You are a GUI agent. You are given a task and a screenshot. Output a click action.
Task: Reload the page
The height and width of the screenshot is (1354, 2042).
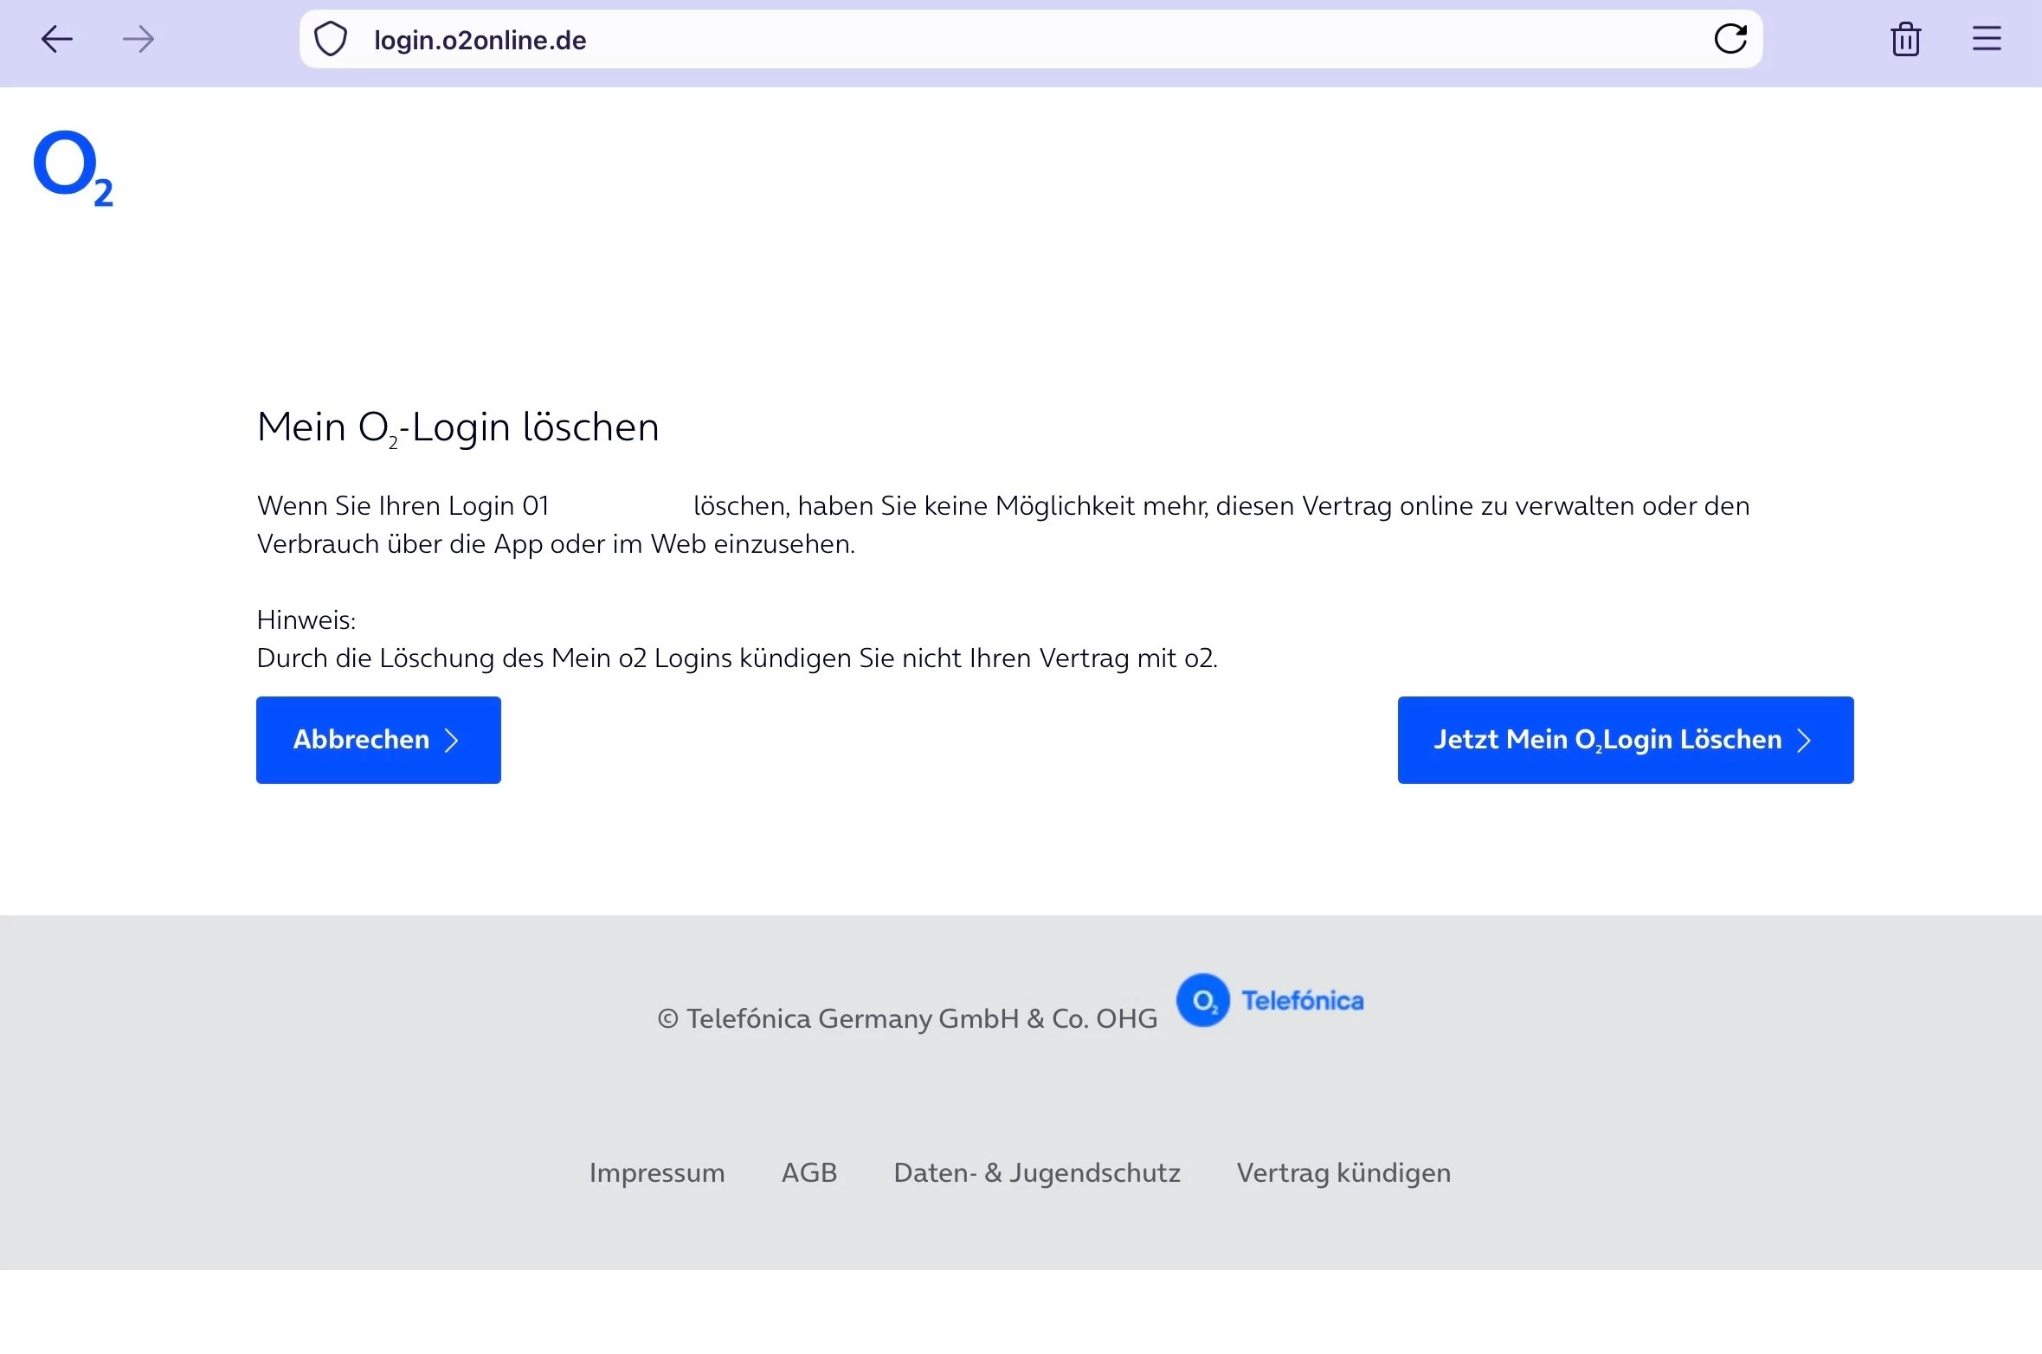point(1730,39)
